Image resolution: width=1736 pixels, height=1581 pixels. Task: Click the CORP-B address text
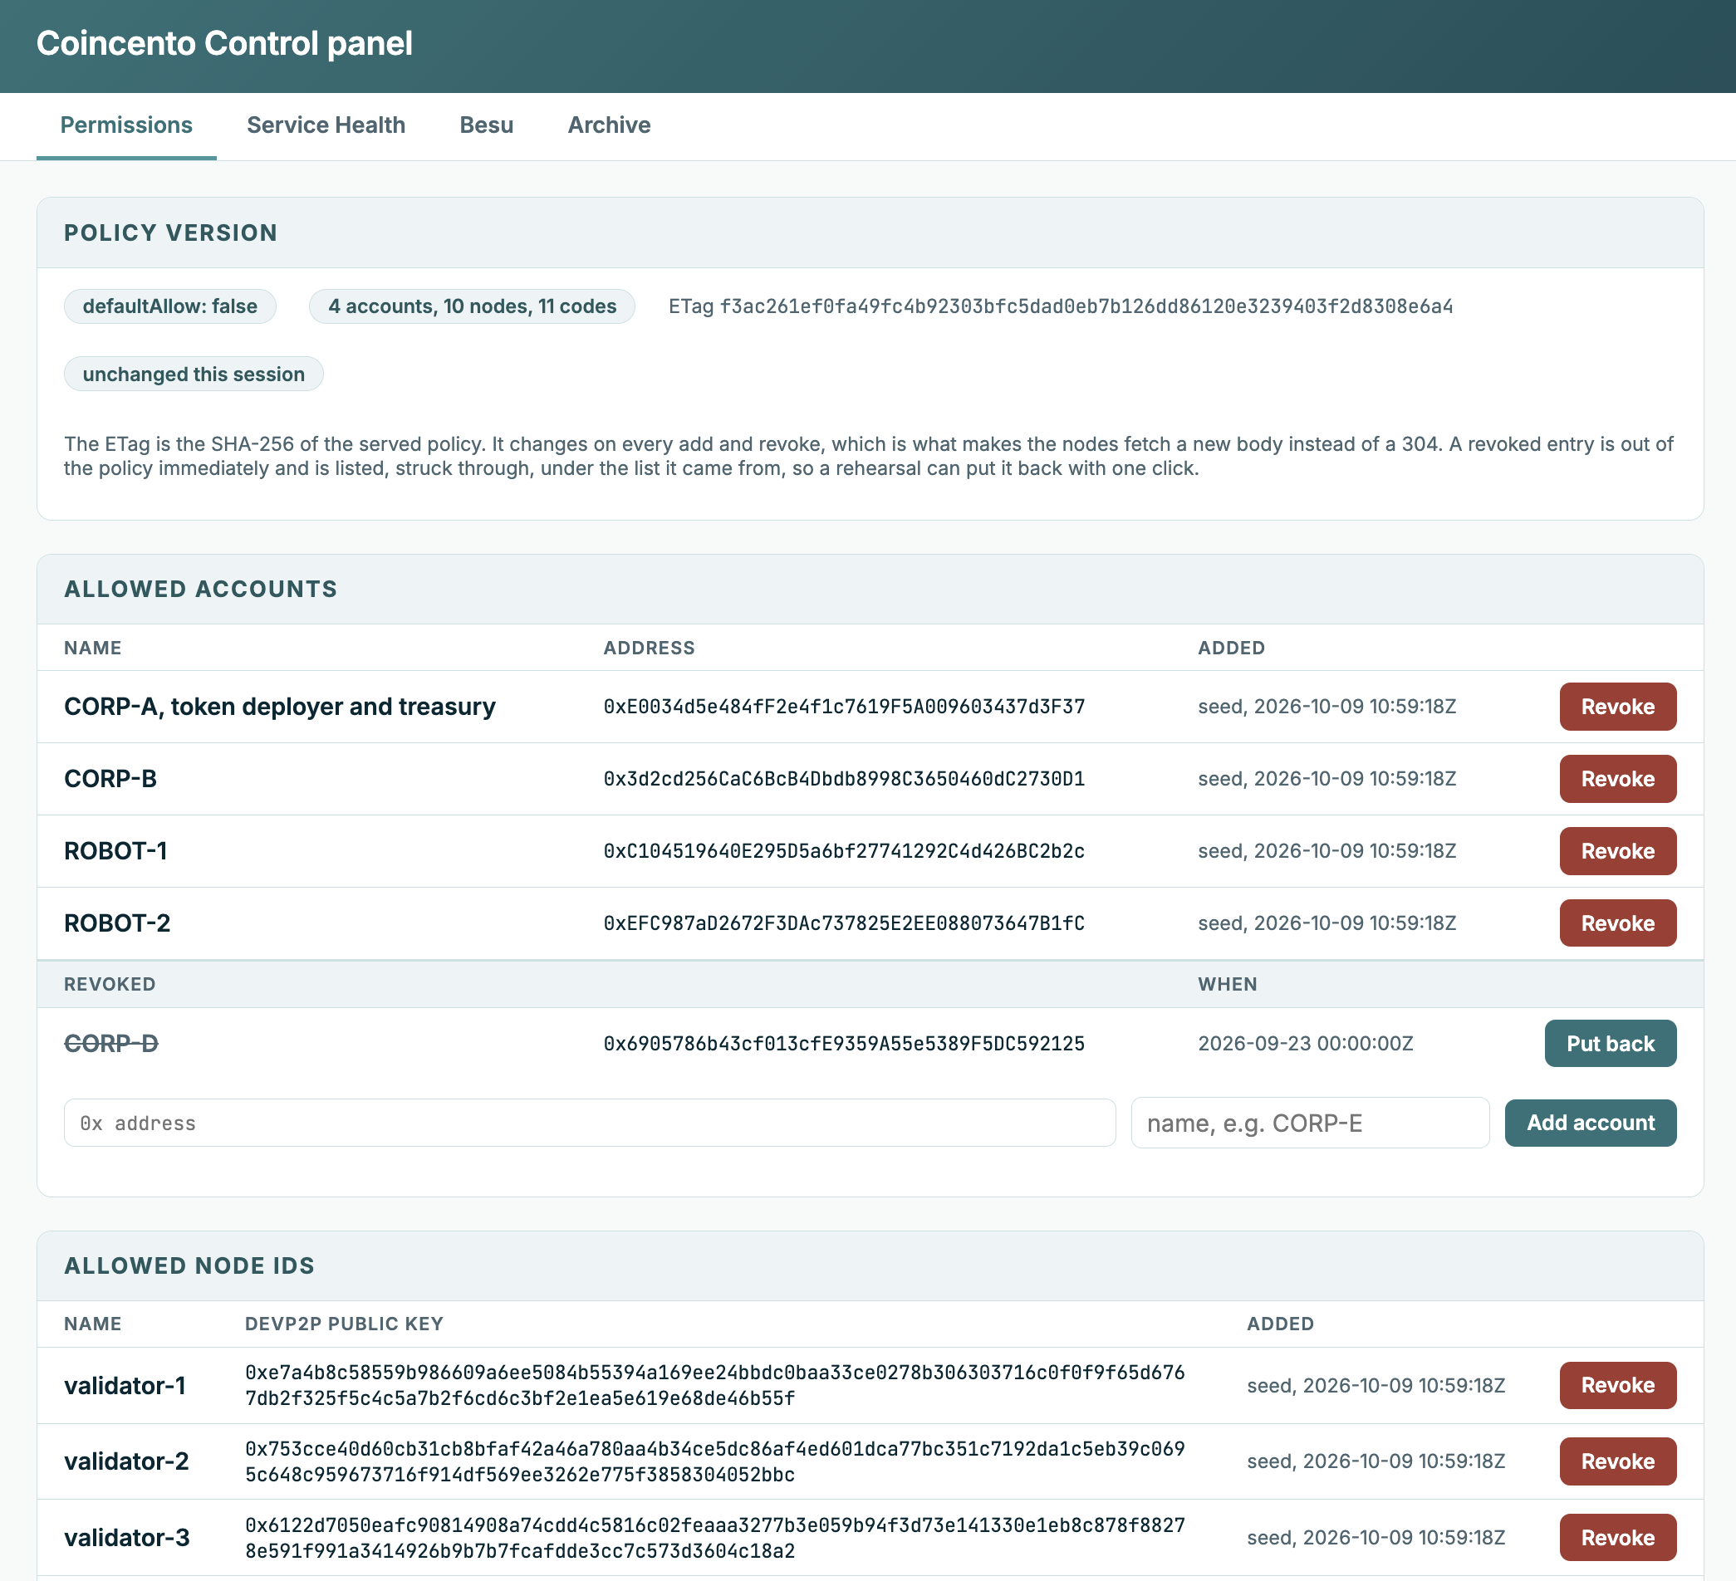844,779
